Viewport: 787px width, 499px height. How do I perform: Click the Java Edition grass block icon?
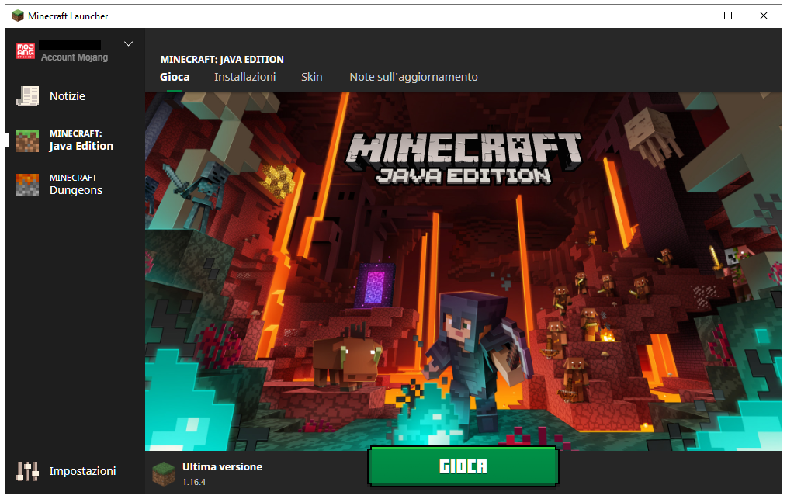[28, 140]
